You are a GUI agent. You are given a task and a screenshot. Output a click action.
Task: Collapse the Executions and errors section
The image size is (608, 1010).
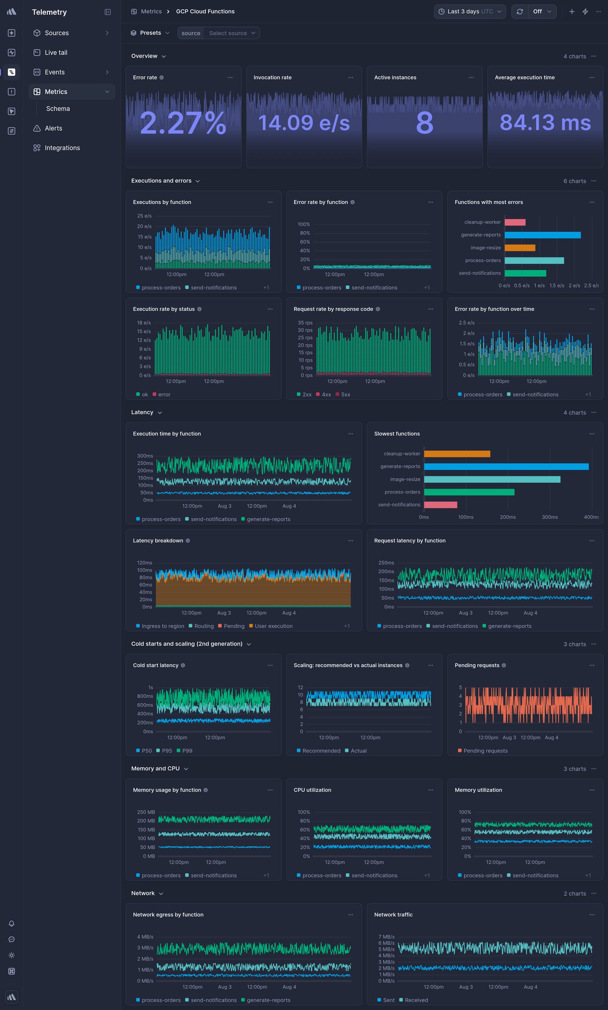click(x=165, y=181)
